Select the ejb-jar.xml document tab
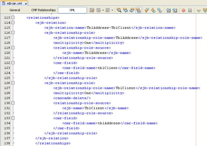 [14, 3]
